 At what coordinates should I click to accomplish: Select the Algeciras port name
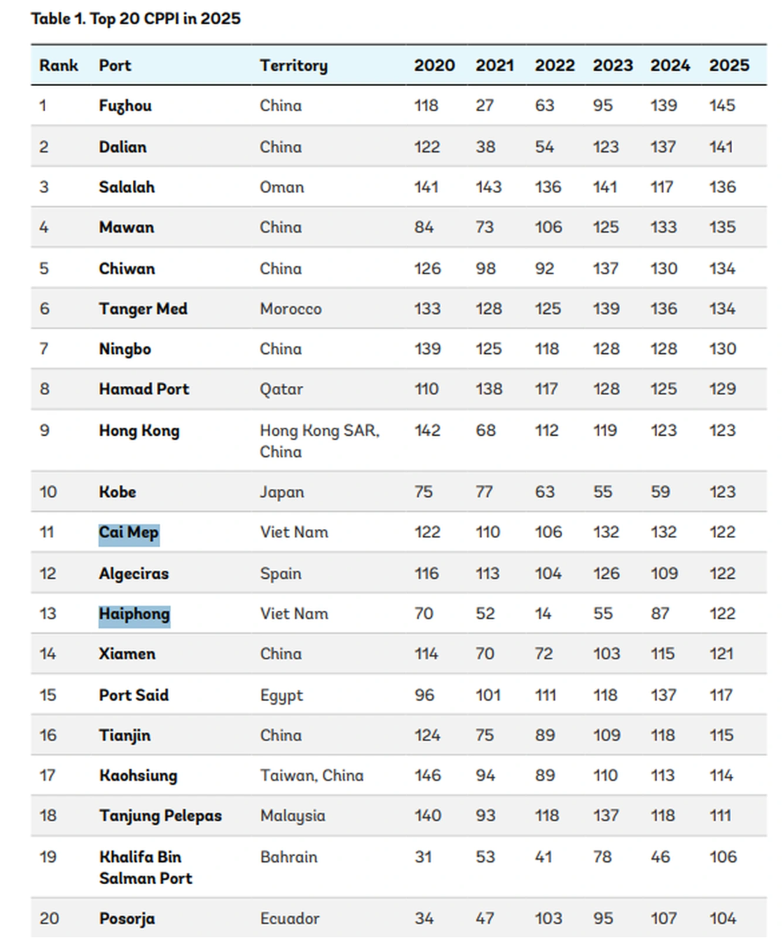[x=134, y=574]
